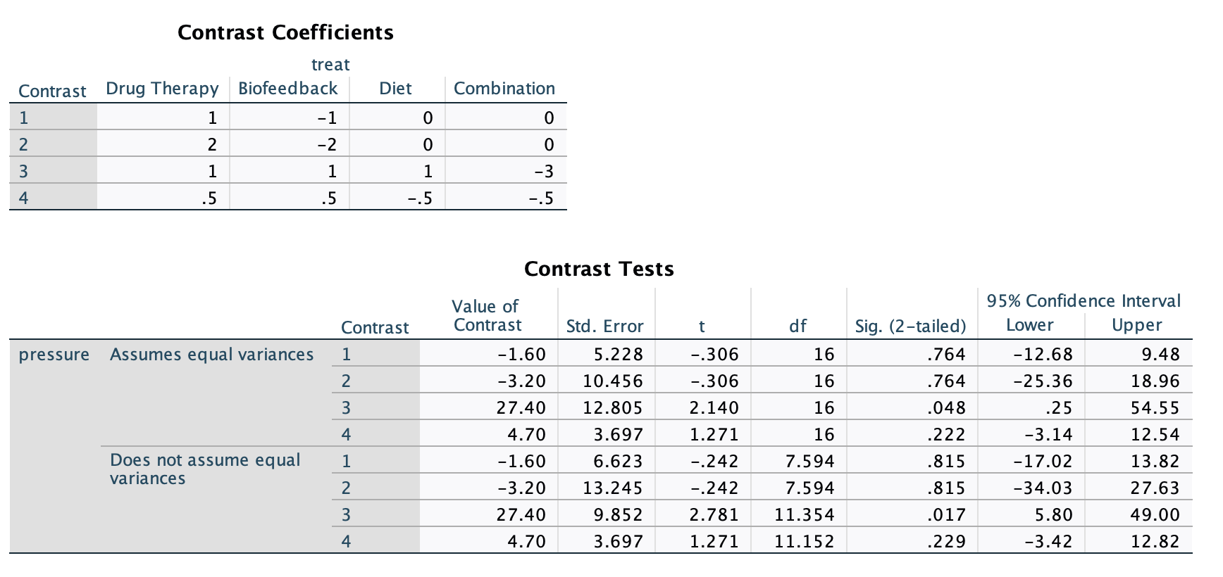
Task: Select the Does not assume equal variances label
Action: pyautogui.click(x=205, y=469)
